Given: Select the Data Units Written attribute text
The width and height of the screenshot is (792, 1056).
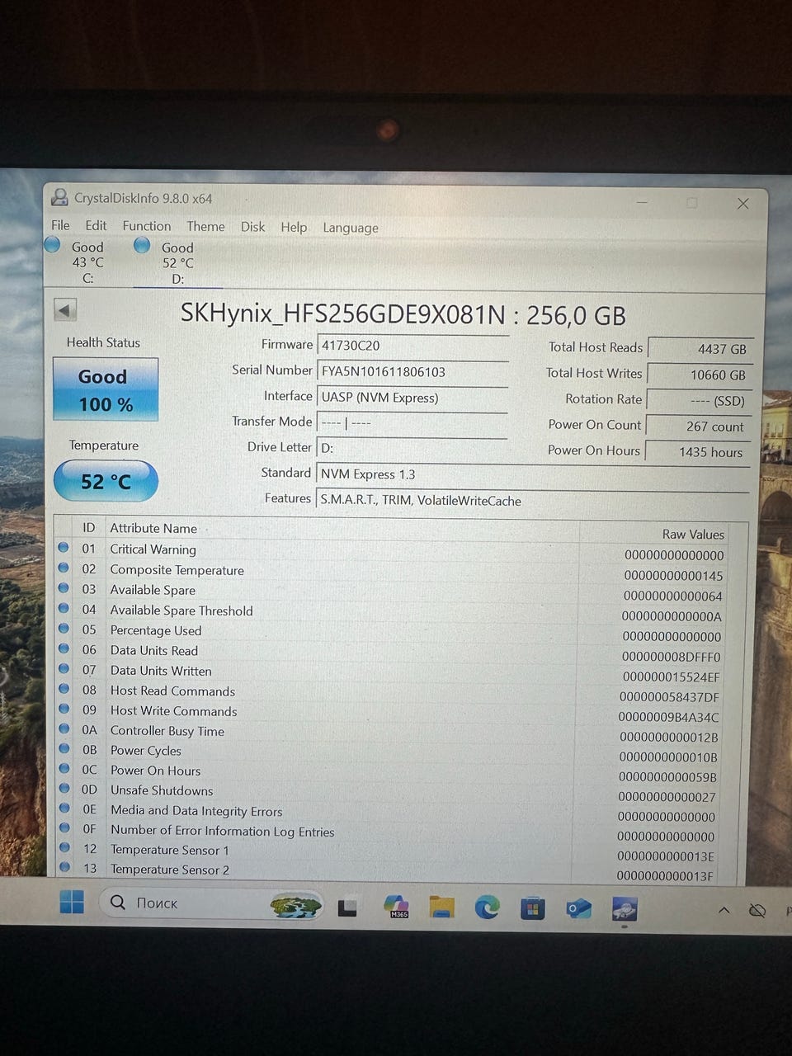Looking at the screenshot, I should coord(161,671).
